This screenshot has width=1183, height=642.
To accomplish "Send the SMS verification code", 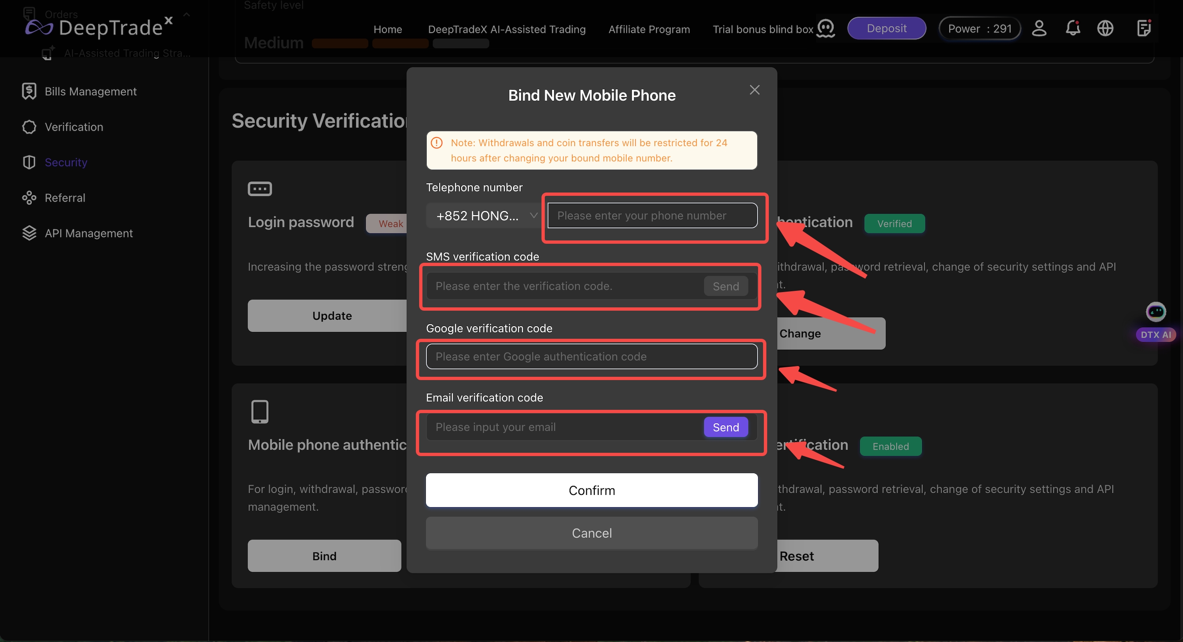I will click(725, 286).
